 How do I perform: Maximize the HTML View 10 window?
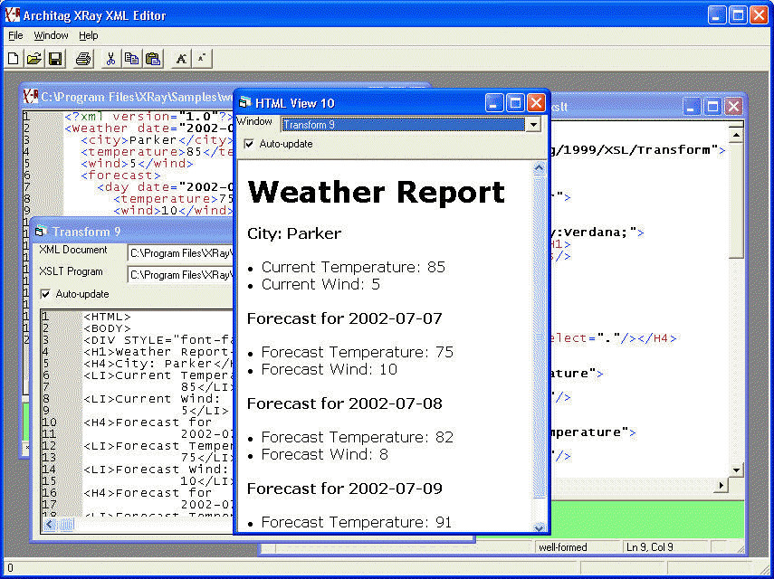[x=515, y=103]
